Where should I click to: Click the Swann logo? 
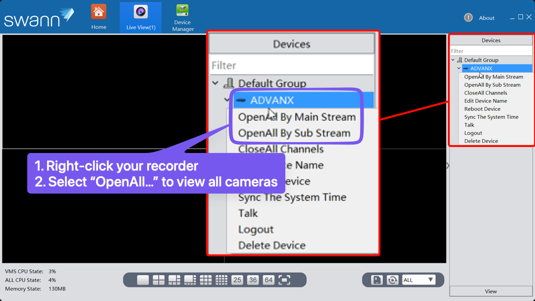click(x=39, y=18)
